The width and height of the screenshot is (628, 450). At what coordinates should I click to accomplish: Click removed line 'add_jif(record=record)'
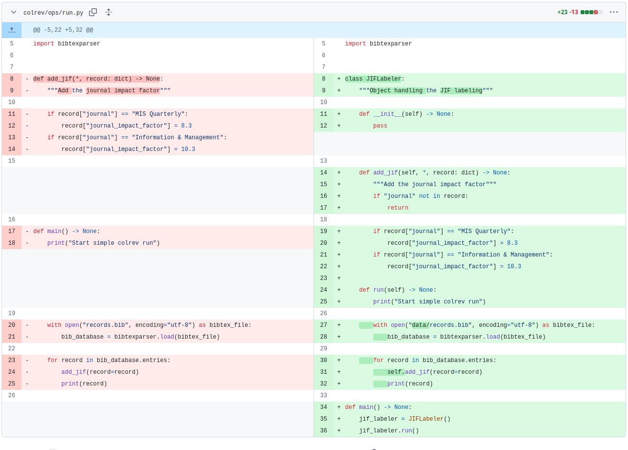tap(100, 372)
